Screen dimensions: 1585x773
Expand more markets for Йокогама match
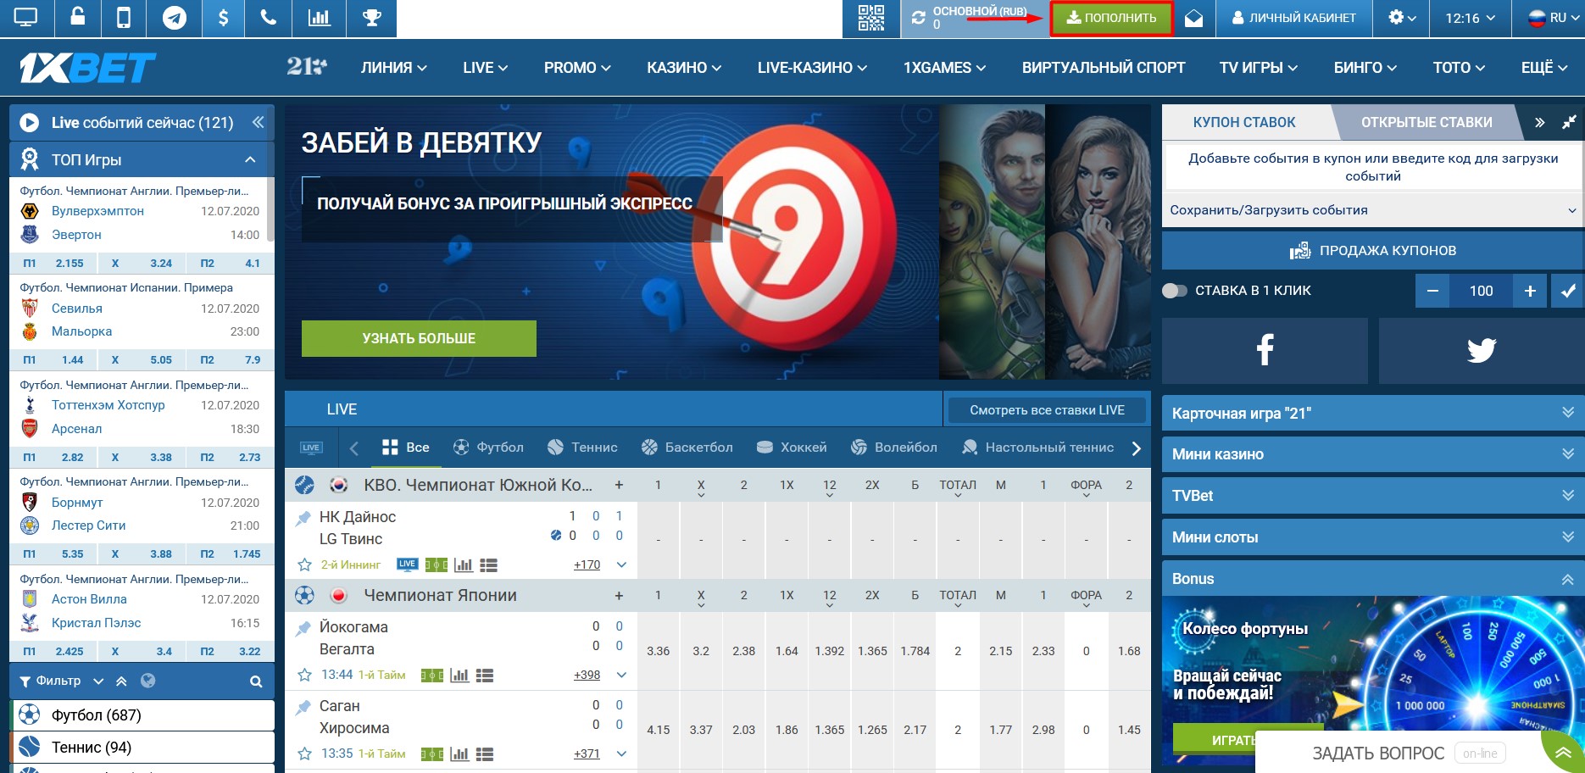[621, 675]
